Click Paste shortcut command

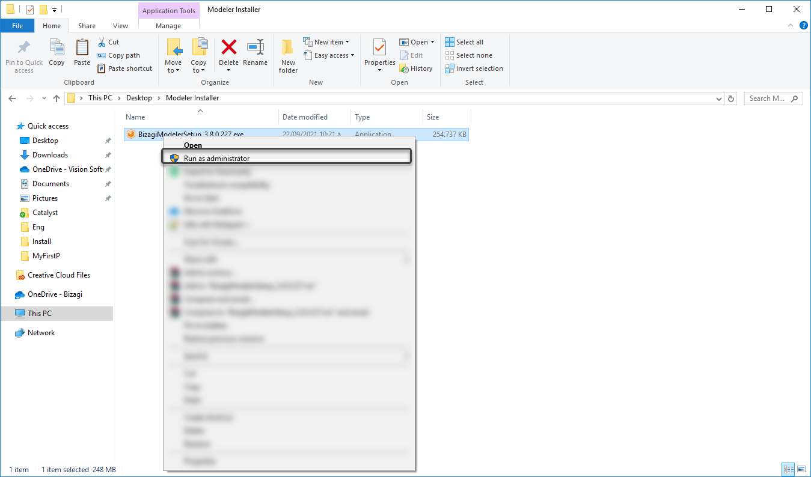click(x=124, y=68)
